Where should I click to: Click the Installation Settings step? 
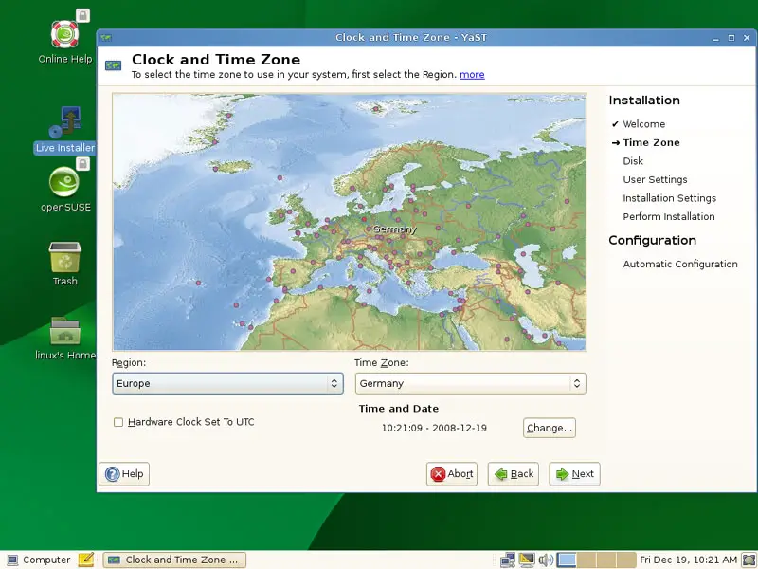point(670,198)
